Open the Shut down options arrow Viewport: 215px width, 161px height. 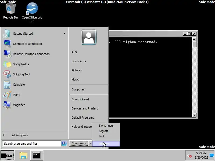coord(90,143)
